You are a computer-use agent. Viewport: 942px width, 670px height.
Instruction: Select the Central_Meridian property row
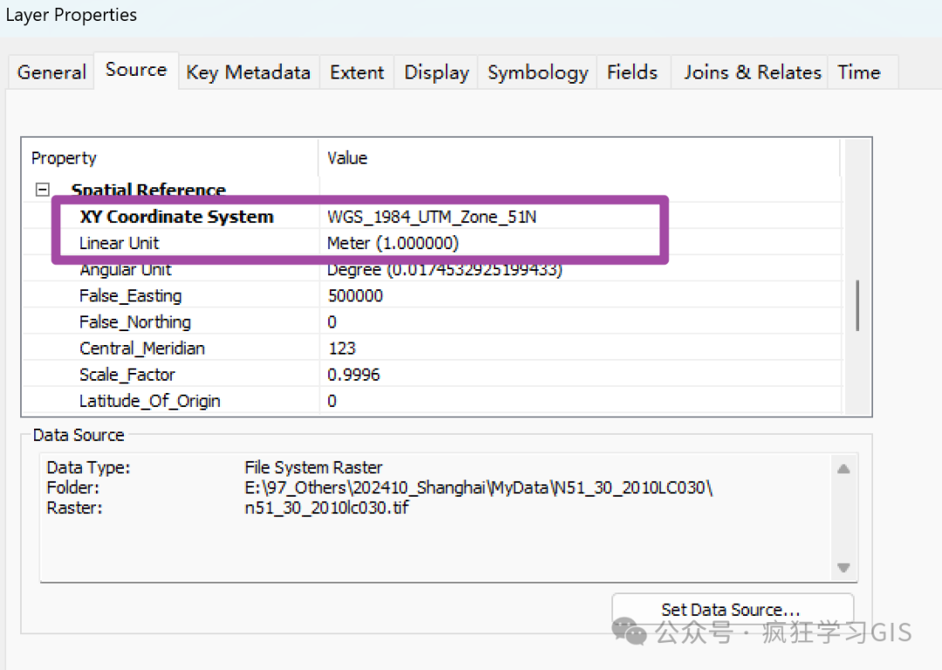pyautogui.click(x=142, y=349)
